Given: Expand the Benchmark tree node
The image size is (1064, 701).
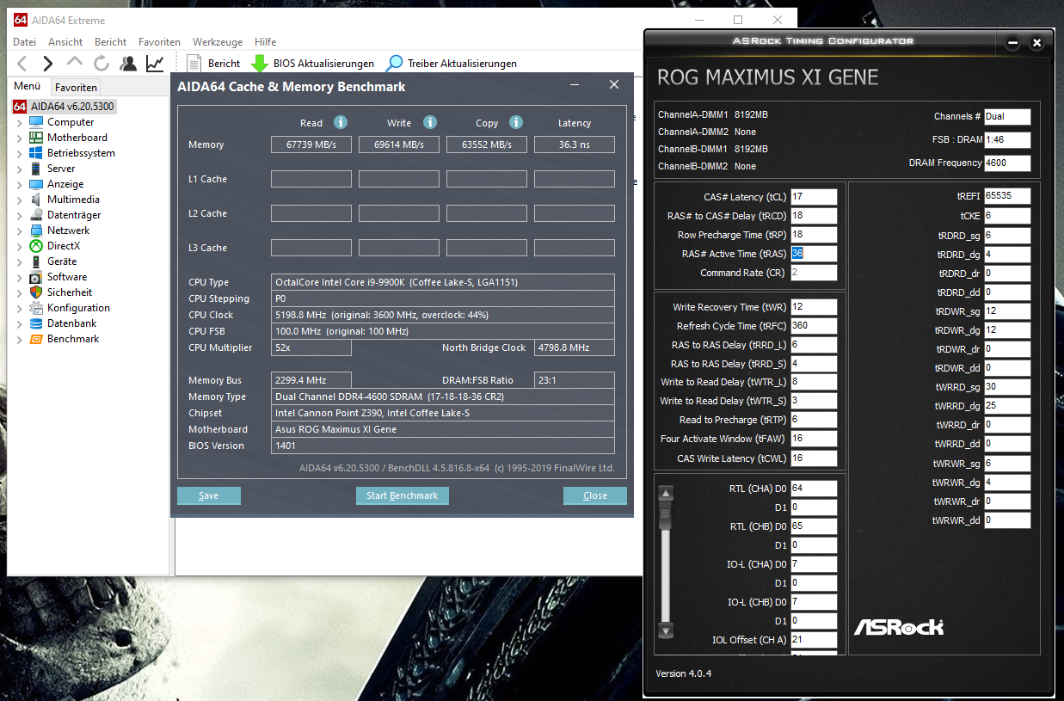Looking at the screenshot, I should click(x=20, y=339).
